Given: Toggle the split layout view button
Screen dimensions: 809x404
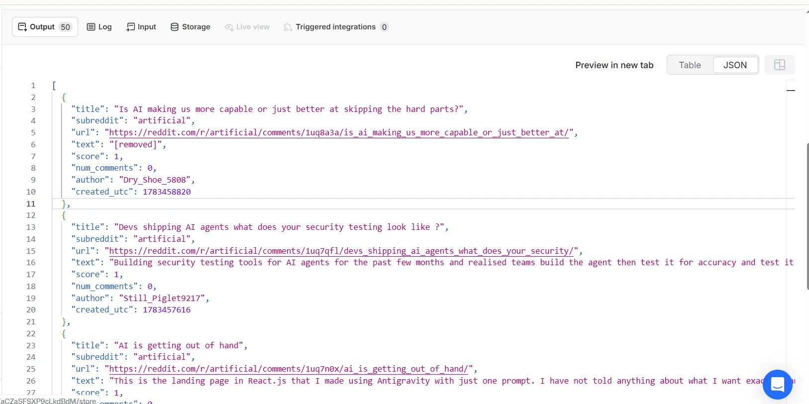Looking at the screenshot, I should pos(780,65).
